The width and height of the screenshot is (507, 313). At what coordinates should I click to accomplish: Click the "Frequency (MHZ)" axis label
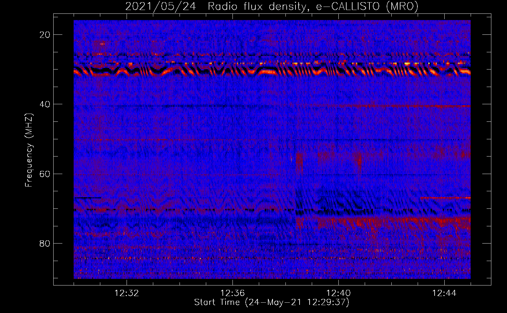pyautogui.click(x=29, y=150)
